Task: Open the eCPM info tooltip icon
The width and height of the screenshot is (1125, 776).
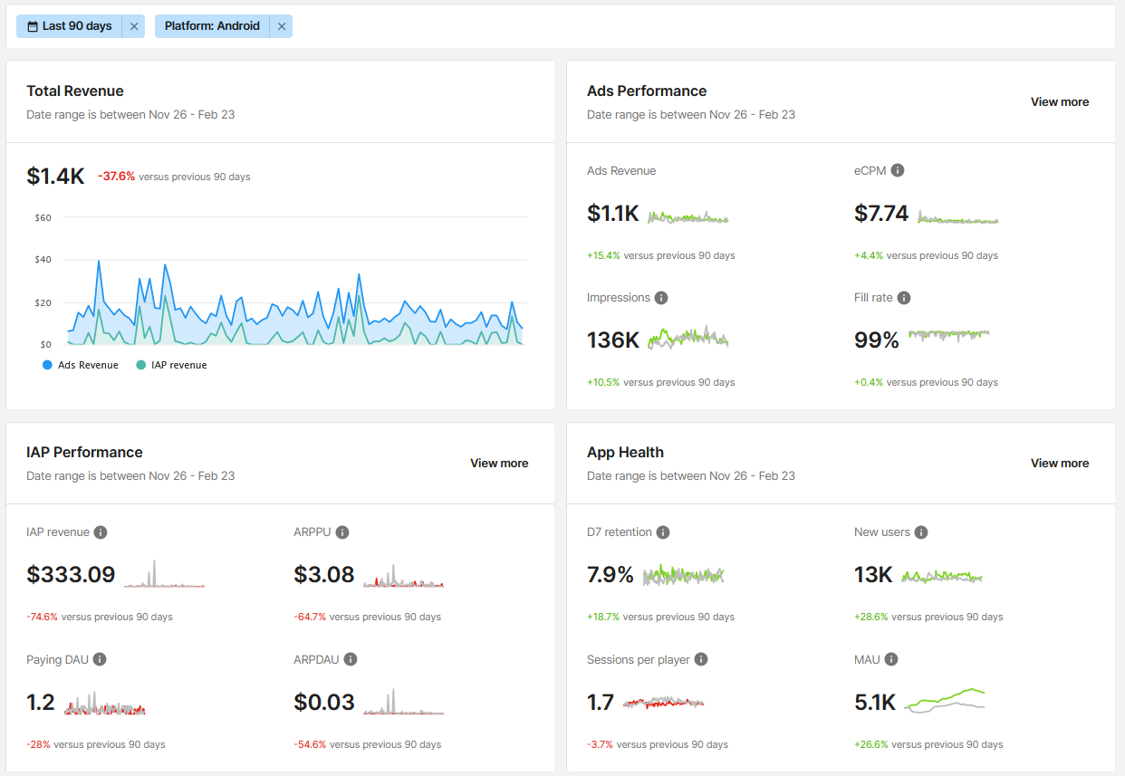Action: pos(897,169)
